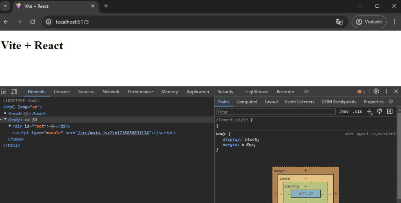This screenshot has height=203, width=401.
Task: Show more Styles pane tabs chevron
Action: 391,101
